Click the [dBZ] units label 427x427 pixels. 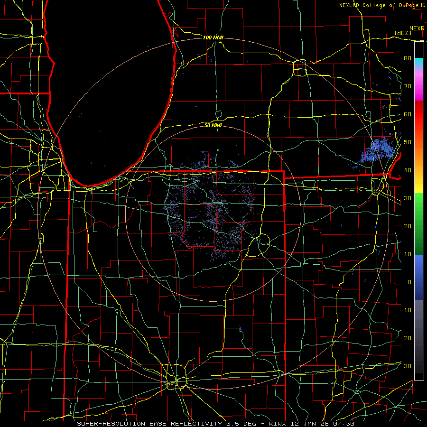point(403,33)
